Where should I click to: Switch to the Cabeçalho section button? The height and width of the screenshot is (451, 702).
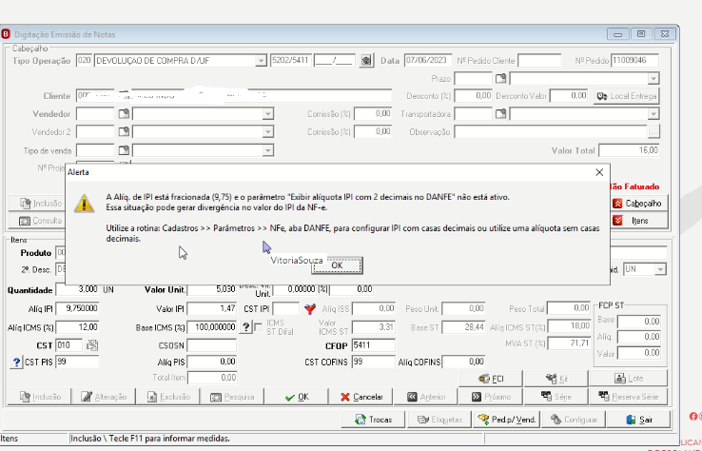point(638,204)
